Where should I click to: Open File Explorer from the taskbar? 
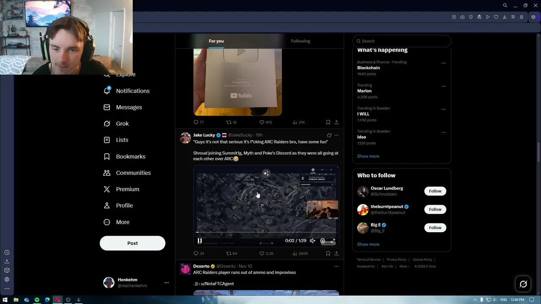(x=16, y=300)
